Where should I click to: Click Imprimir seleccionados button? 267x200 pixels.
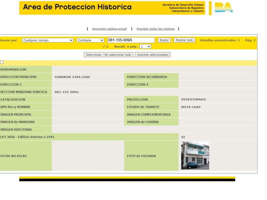click(153, 55)
